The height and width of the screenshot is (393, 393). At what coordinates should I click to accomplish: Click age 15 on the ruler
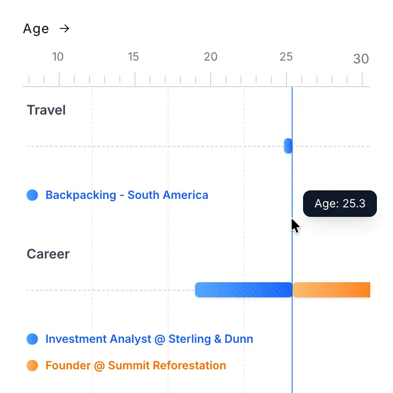coord(134,57)
